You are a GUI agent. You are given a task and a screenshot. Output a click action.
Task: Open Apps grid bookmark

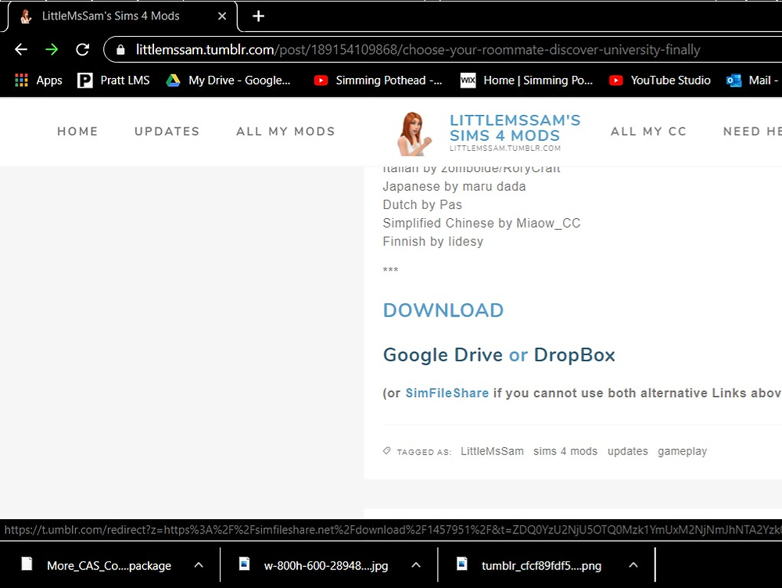point(39,81)
